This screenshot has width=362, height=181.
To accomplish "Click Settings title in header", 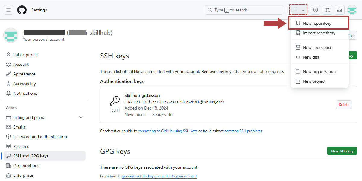I will pos(39,10).
